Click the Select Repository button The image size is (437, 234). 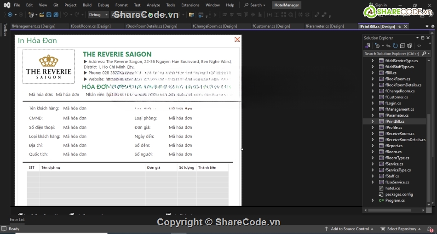click(401, 229)
